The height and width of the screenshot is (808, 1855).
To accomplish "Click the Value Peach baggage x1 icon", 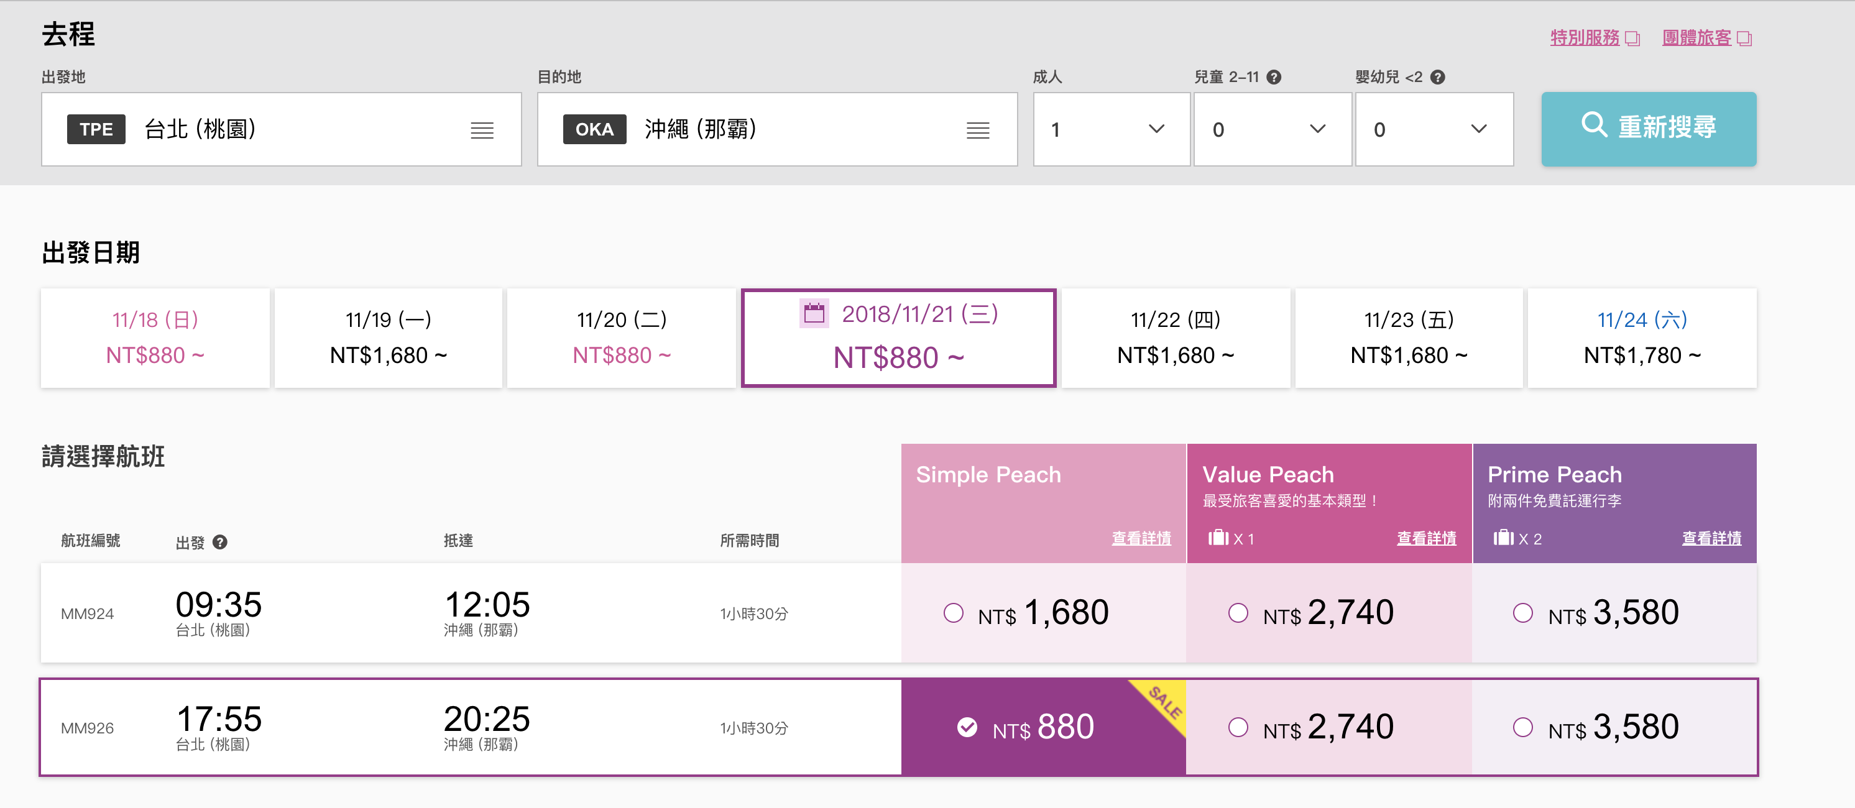I will pos(1218,538).
